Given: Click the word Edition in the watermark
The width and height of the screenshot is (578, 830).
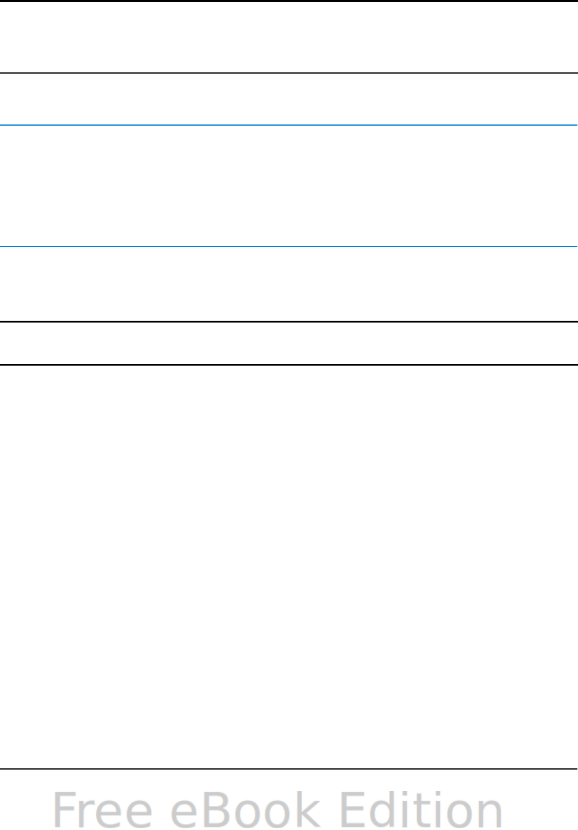Looking at the screenshot, I should (421, 810).
